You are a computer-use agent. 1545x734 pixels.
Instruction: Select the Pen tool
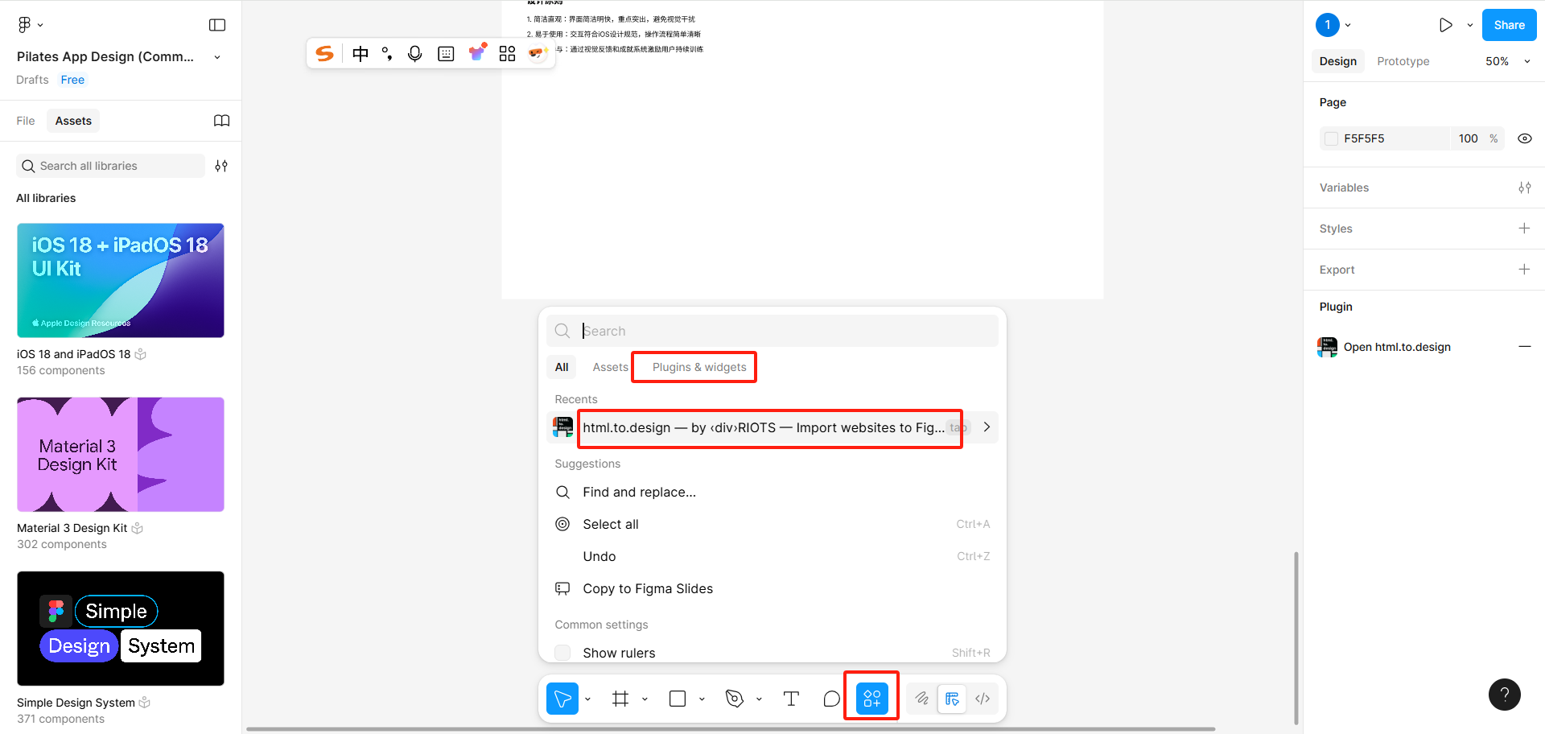pyautogui.click(x=734, y=699)
